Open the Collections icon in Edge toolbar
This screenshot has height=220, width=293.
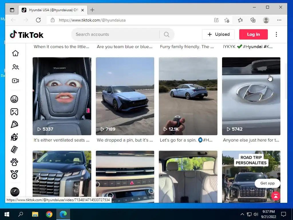tap(253, 20)
